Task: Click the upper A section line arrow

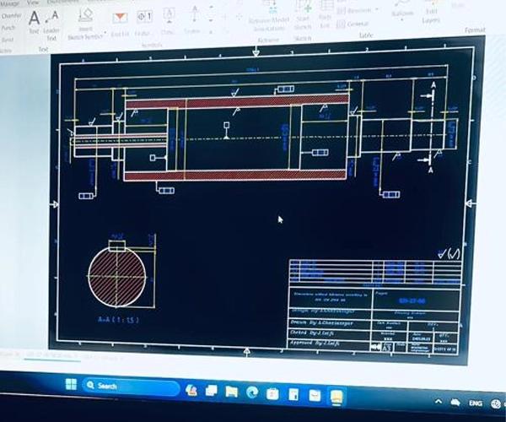Action: [x=428, y=95]
